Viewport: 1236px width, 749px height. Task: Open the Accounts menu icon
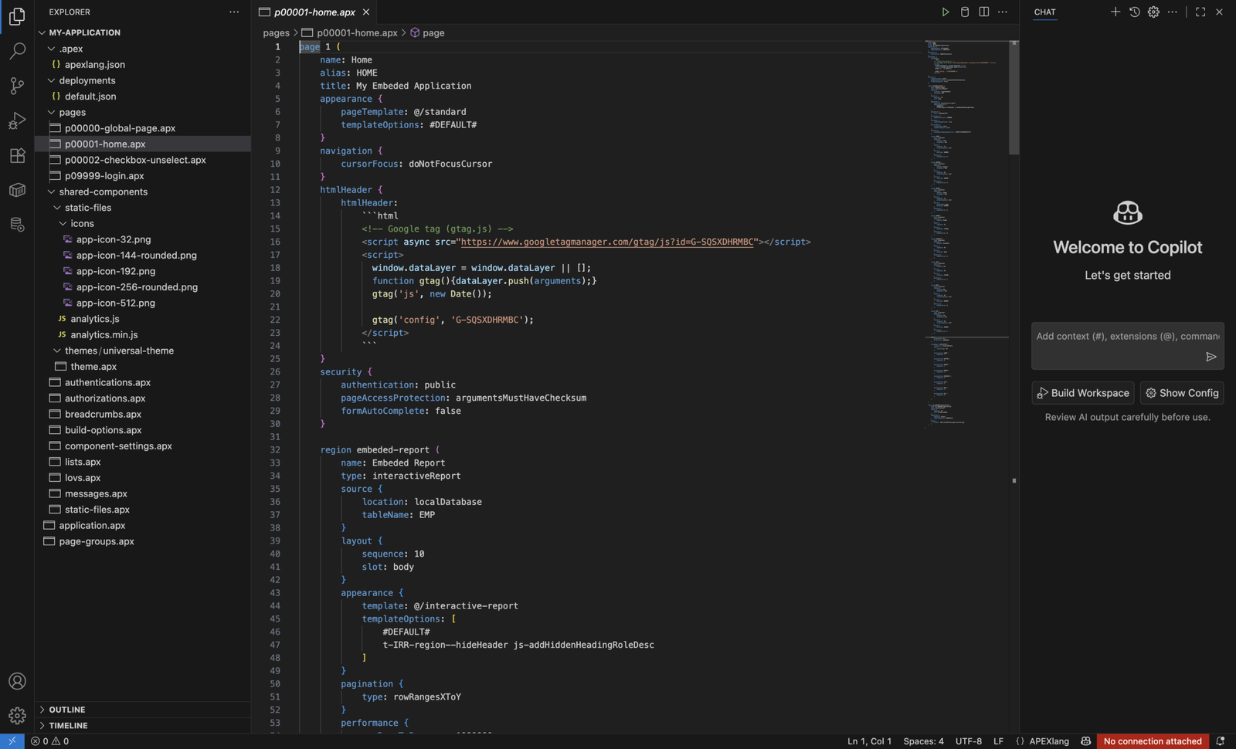(17, 681)
